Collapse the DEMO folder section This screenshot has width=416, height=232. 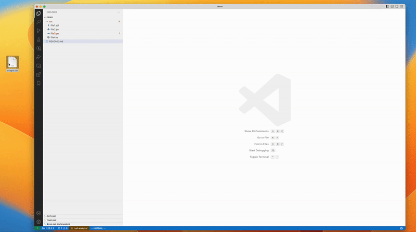[83, 17]
